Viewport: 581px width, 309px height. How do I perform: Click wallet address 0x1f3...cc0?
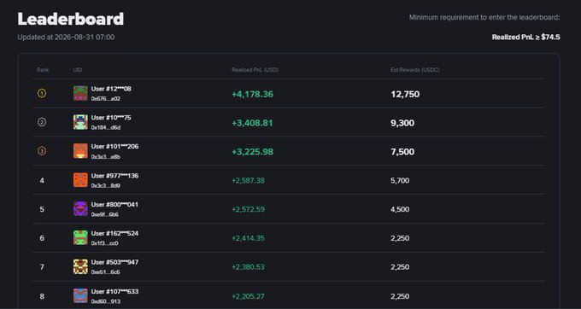click(105, 243)
